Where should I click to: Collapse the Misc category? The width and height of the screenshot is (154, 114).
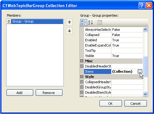82,61
